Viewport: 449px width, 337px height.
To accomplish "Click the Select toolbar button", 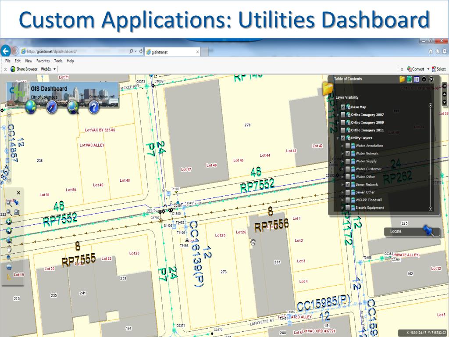I will (x=438, y=69).
